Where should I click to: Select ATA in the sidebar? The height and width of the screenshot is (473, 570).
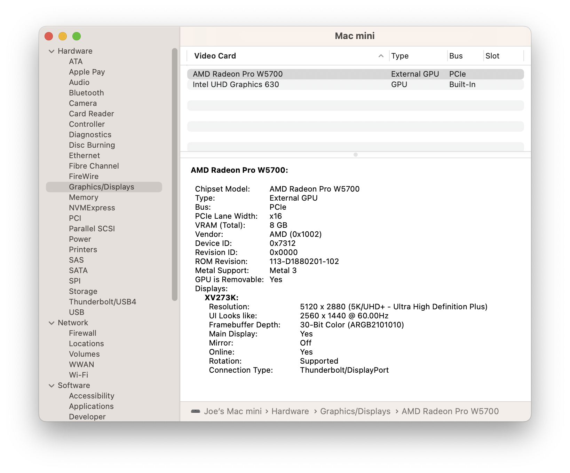(x=76, y=62)
